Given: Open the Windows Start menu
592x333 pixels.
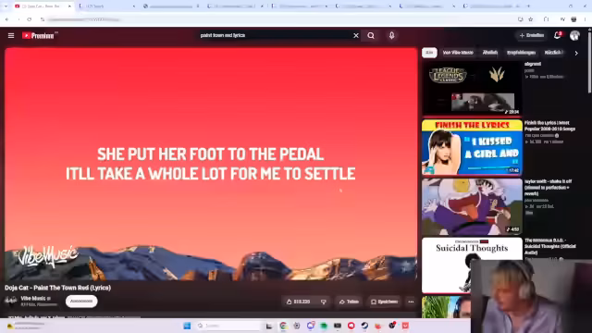Looking at the screenshot, I should pos(187,326).
